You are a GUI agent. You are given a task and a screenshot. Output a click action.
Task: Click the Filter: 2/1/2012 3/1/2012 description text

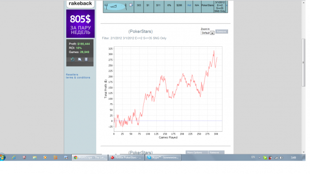coord(134,38)
